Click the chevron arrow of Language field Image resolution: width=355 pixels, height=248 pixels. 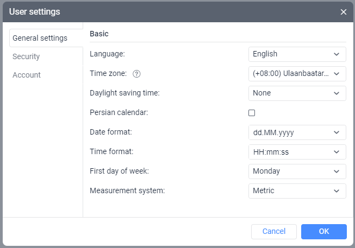pos(337,54)
